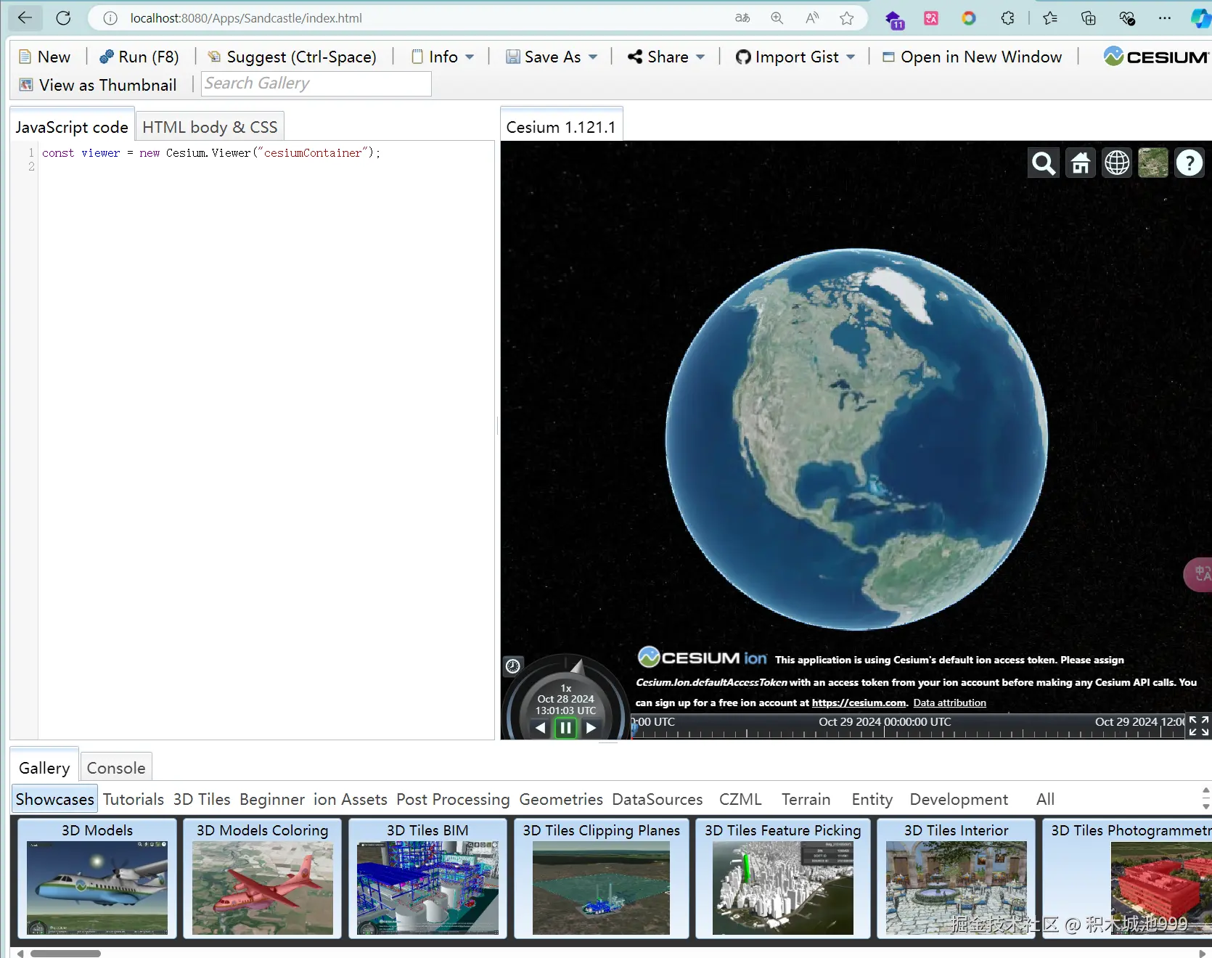The width and height of the screenshot is (1212, 958).
Task: Open the Beginner gallery category
Action: pyautogui.click(x=272, y=799)
